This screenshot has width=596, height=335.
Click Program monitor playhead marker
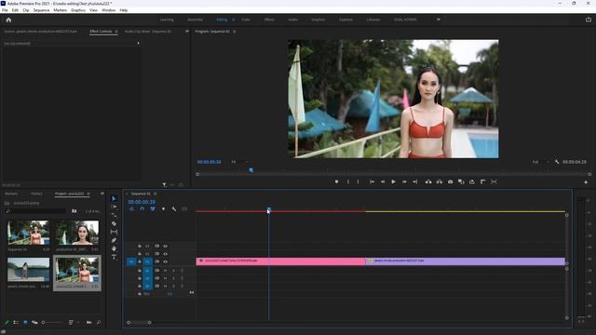pyautogui.click(x=251, y=170)
